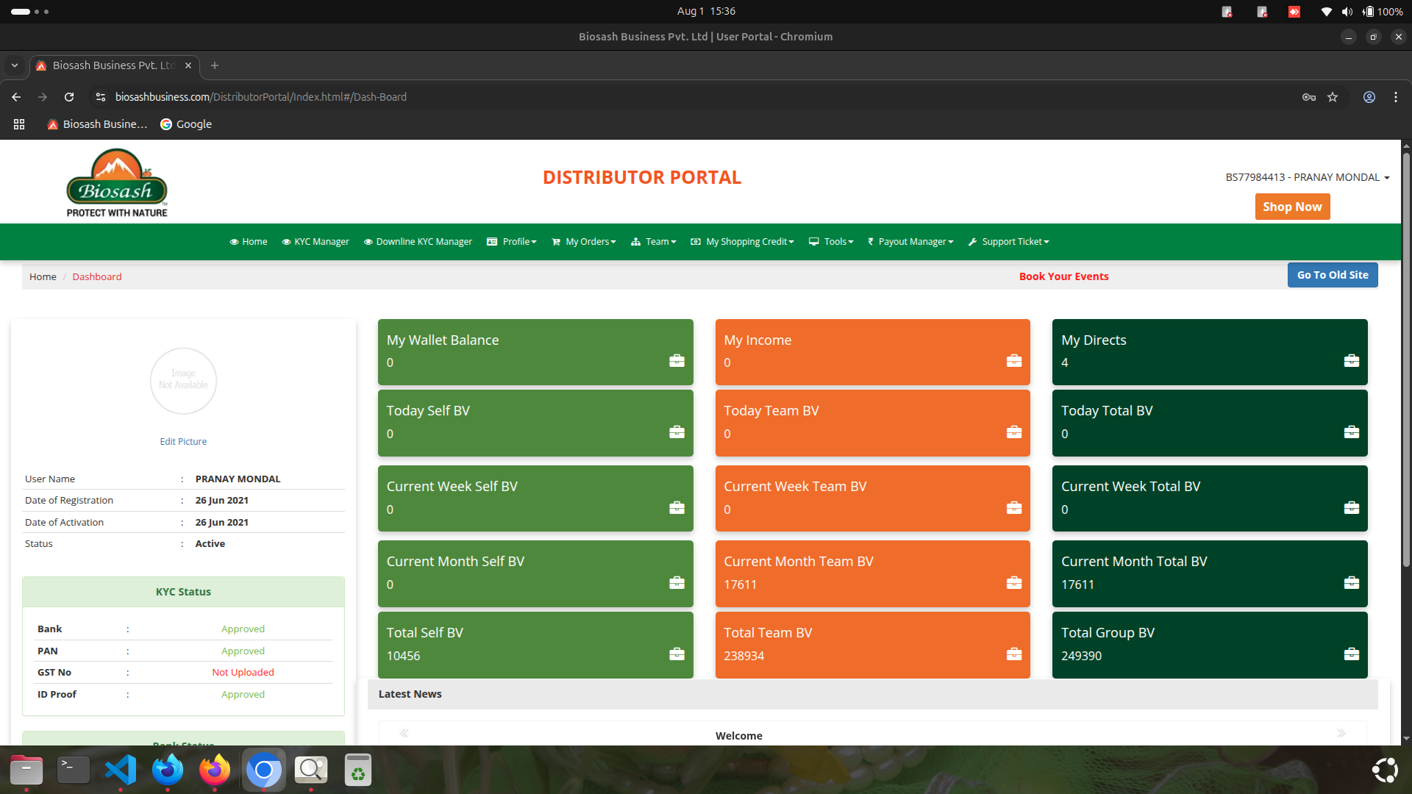Click briefcase icon on My Directs card
This screenshot has height=794, width=1412.
tap(1351, 361)
